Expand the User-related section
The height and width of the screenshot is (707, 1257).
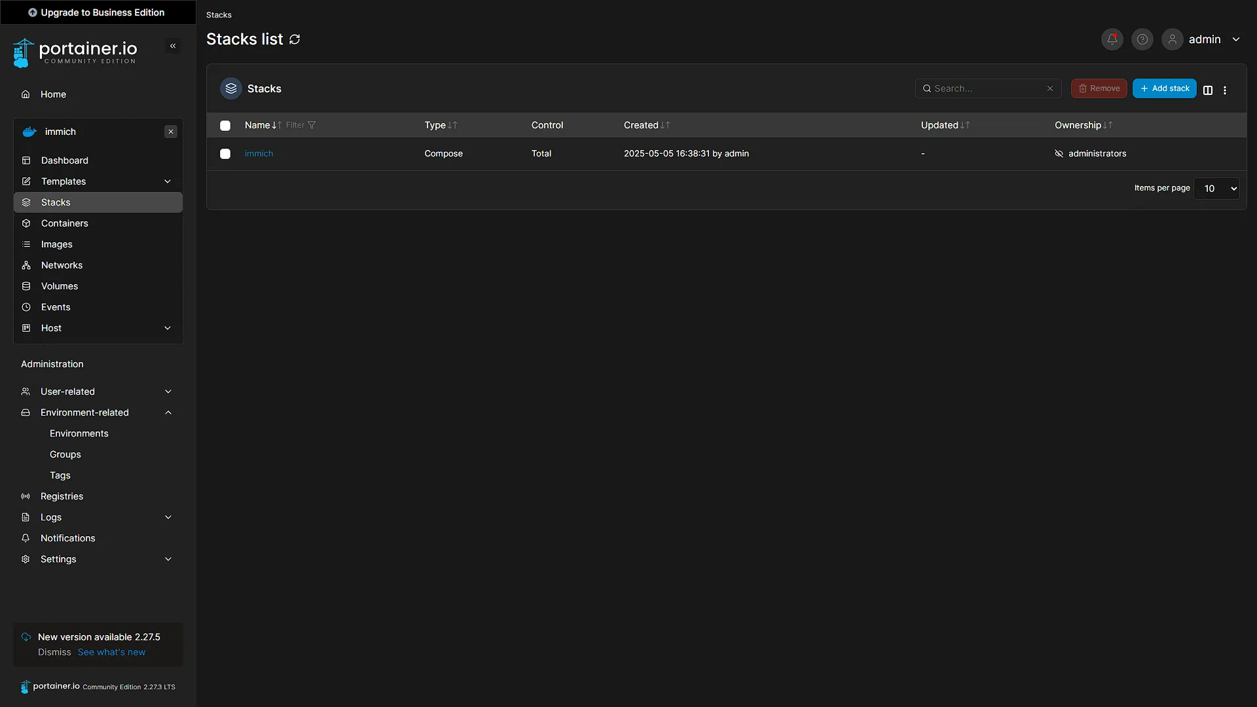click(168, 391)
